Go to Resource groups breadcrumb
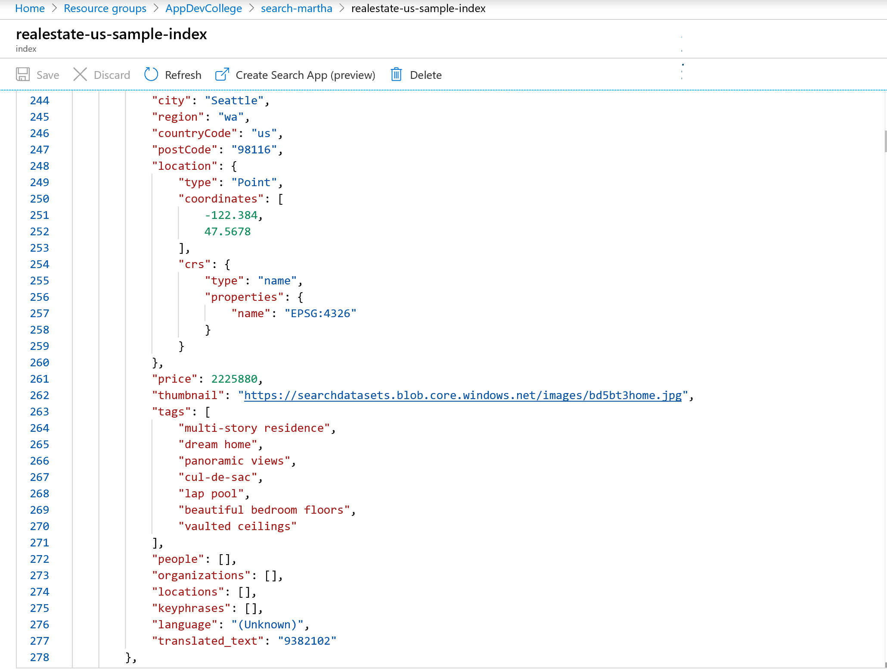Screen dimensions: 887x671 [105, 8]
